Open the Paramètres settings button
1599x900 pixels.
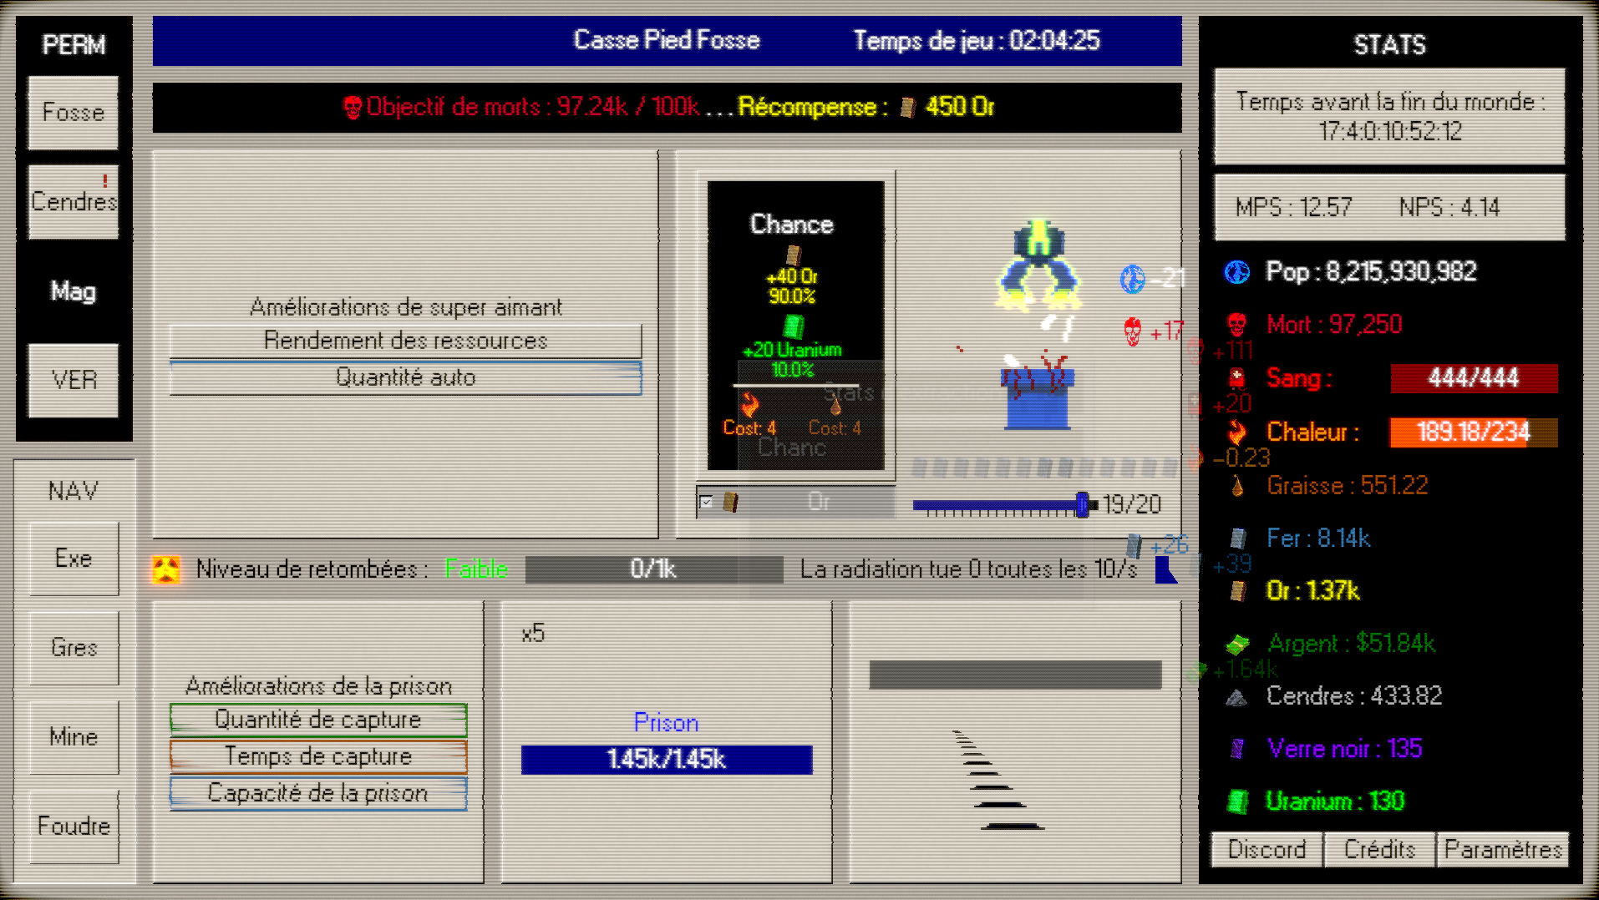pos(1502,850)
